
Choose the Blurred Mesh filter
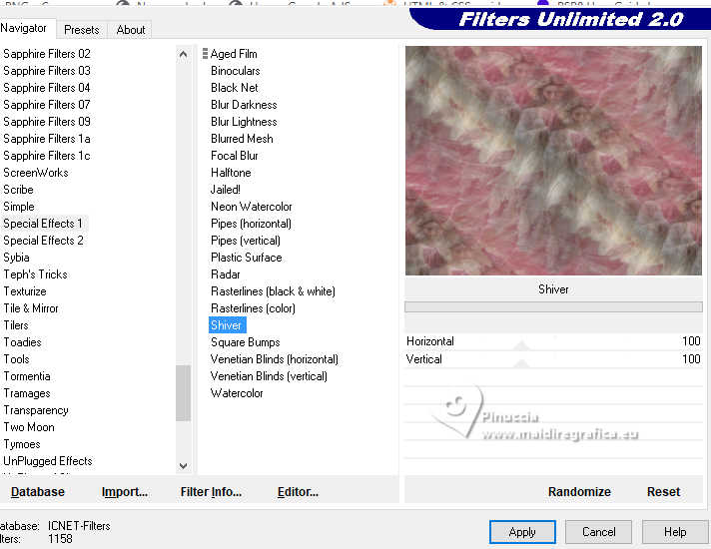(x=242, y=139)
